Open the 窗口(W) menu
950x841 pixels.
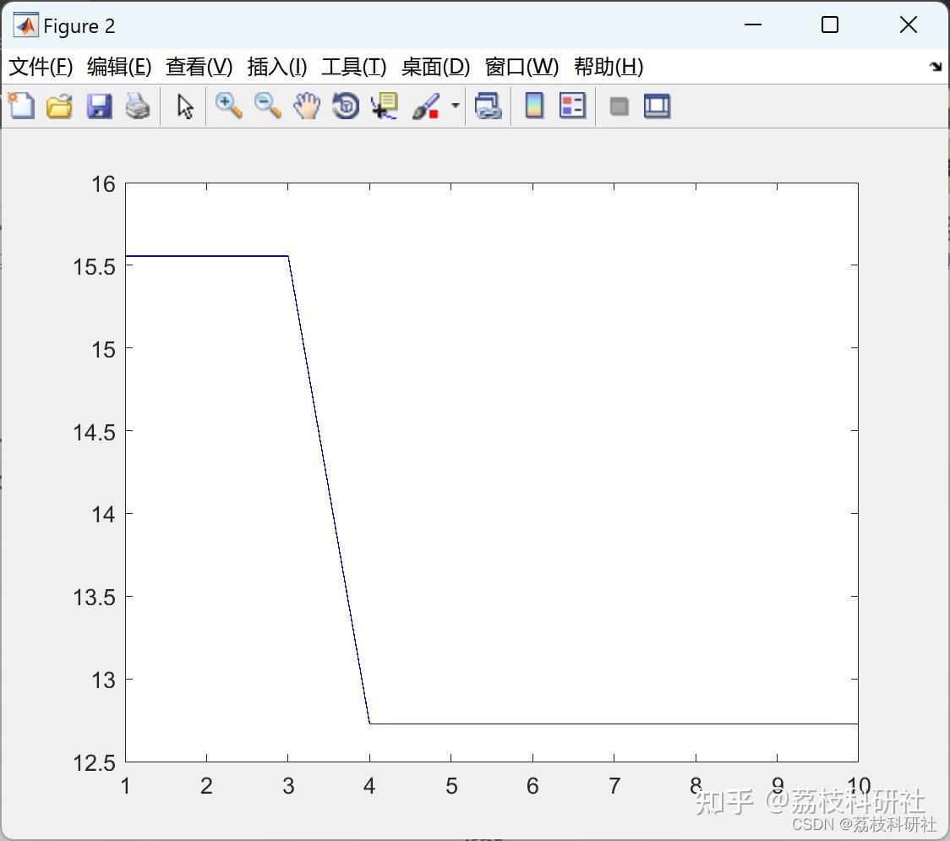pos(521,67)
